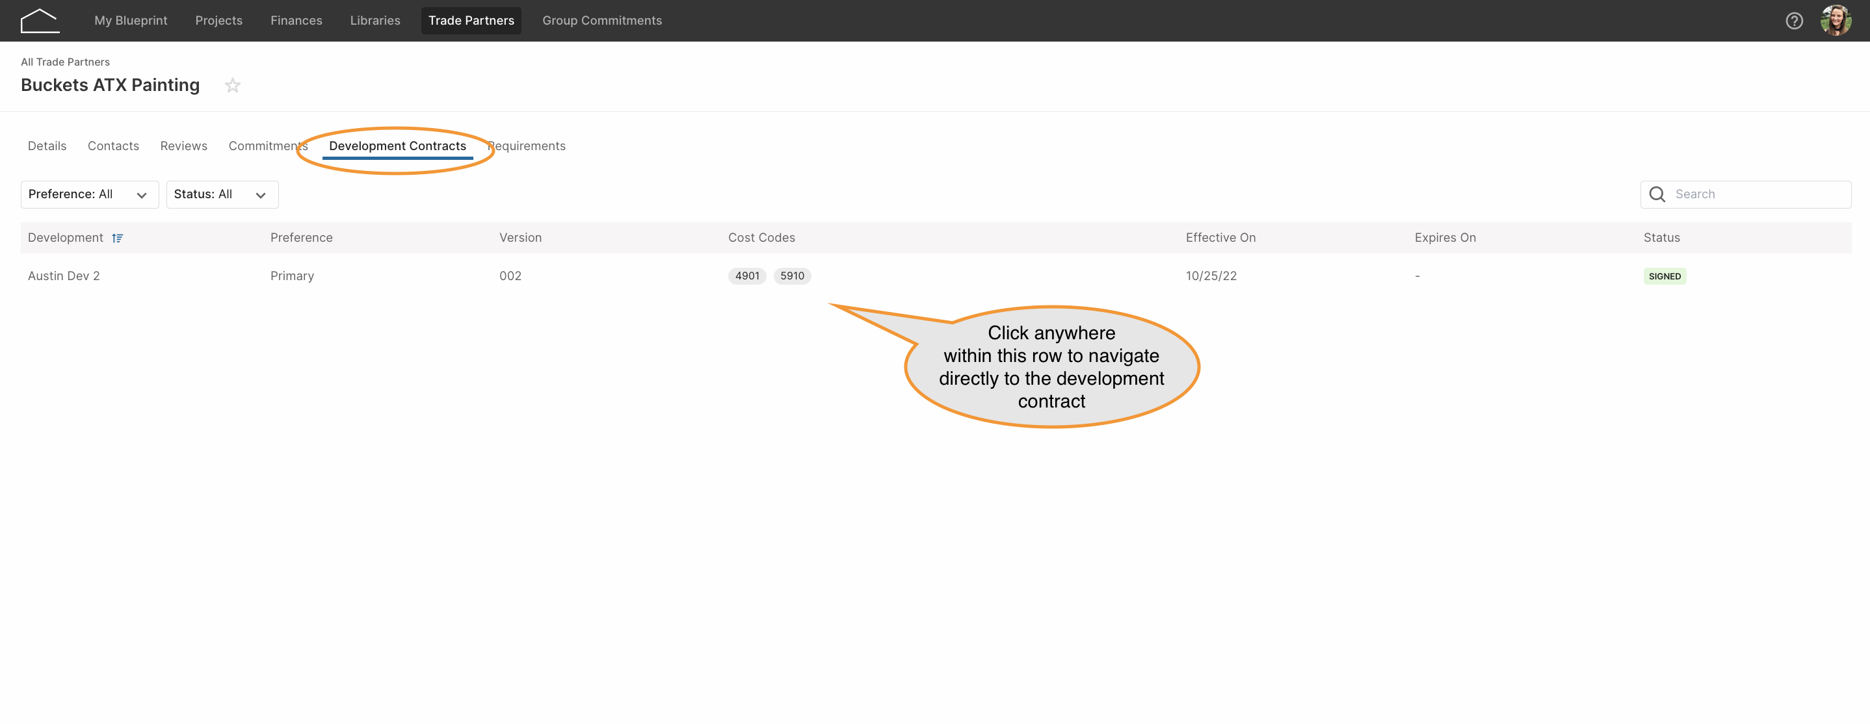Click the Preference column header

pos(301,238)
